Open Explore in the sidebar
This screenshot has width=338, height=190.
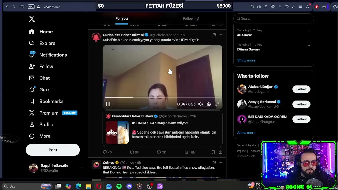click(42, 43)
